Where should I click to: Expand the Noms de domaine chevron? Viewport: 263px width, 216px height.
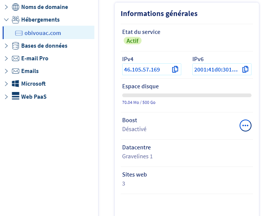tap(6, 7)
